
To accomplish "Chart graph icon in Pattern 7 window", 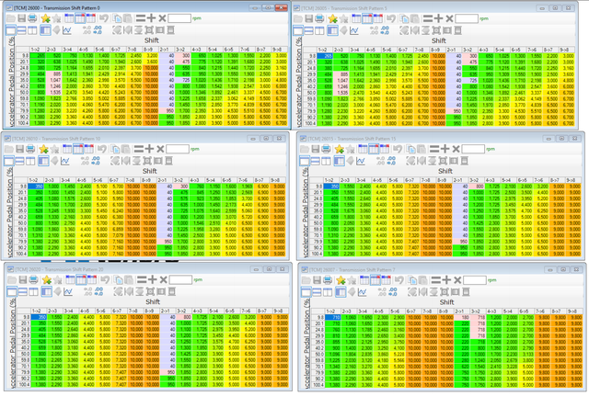I will coord(362,292).
